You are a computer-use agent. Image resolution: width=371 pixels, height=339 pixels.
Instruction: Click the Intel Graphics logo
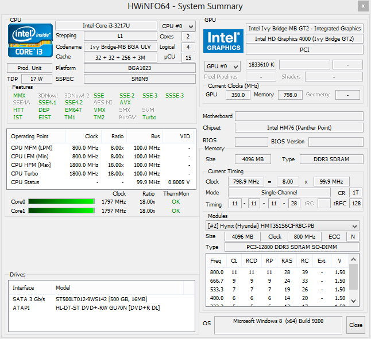(x=222, y=40)
